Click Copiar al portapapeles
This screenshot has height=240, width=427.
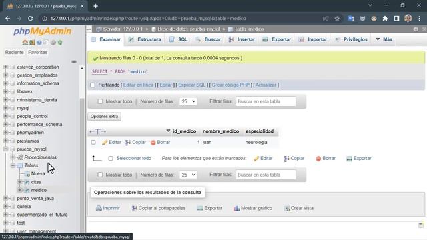point(159,208)
